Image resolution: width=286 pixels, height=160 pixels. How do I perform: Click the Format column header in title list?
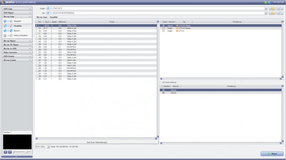[112, 22]
